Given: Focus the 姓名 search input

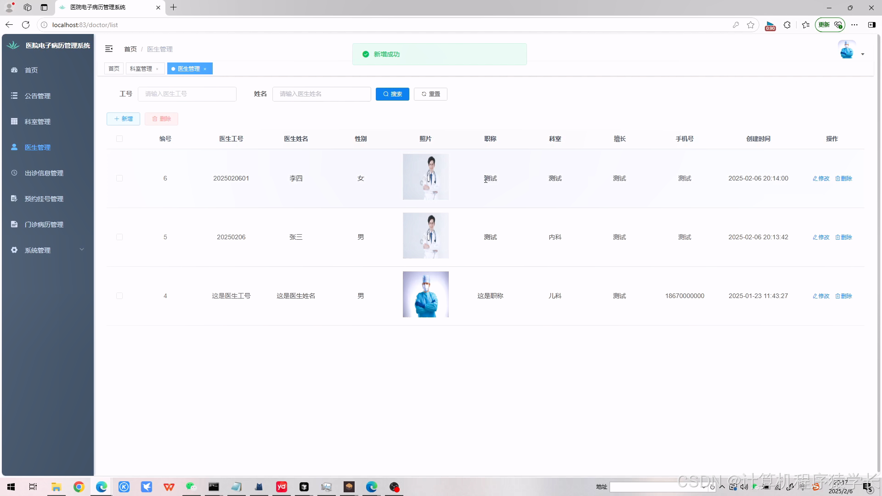Looking at the screenshot, I should coord(322,94).
